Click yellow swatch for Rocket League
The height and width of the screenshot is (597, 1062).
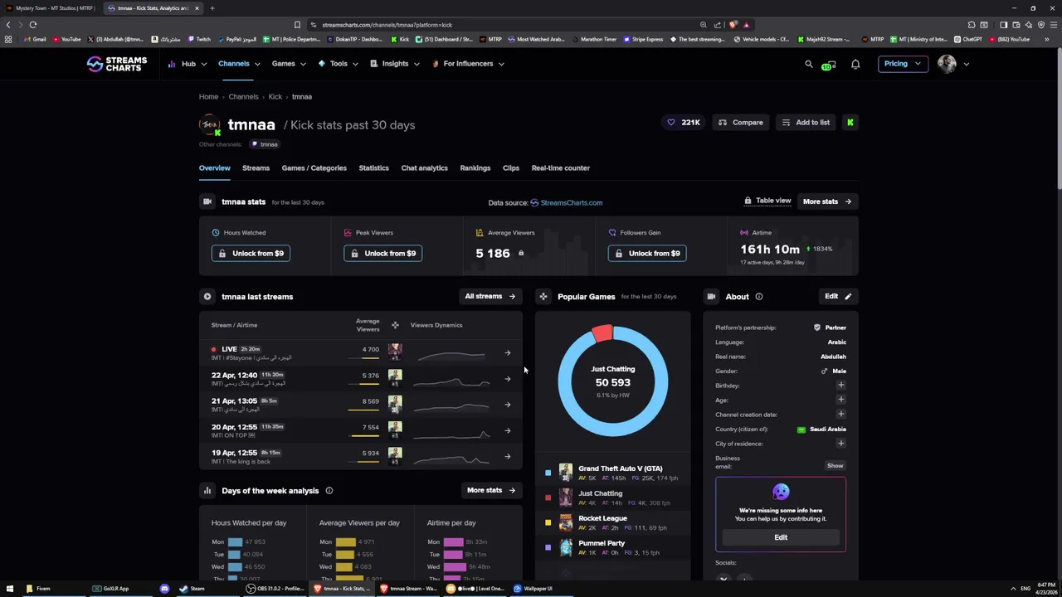[x=548, y=523]
